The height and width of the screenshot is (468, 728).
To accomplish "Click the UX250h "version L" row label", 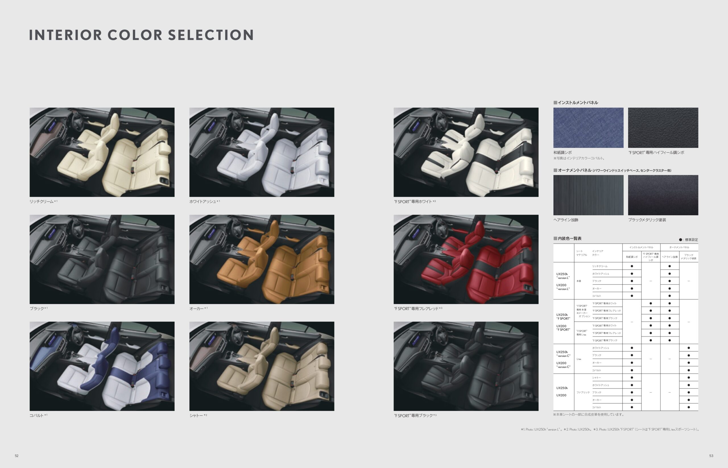I will [x=563, y=276].
